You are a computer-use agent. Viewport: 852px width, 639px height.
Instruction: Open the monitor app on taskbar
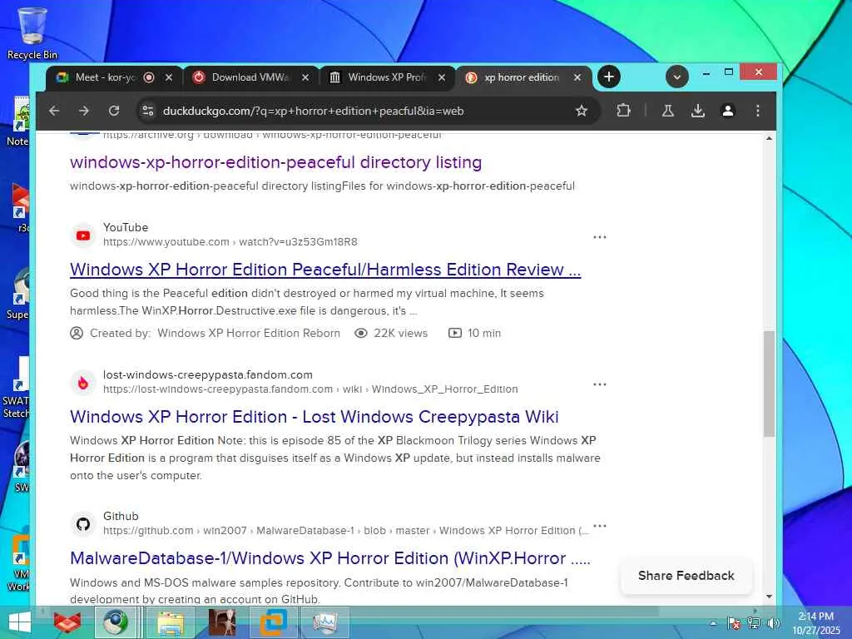(324, 622)
